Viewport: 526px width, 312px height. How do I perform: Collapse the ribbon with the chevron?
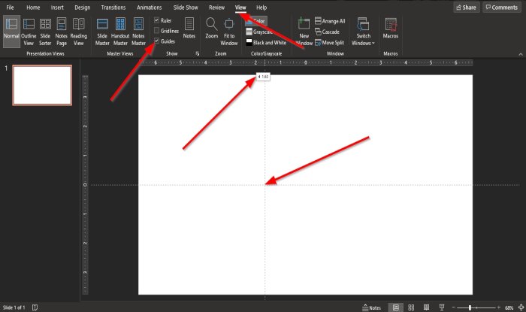(521, 54)
